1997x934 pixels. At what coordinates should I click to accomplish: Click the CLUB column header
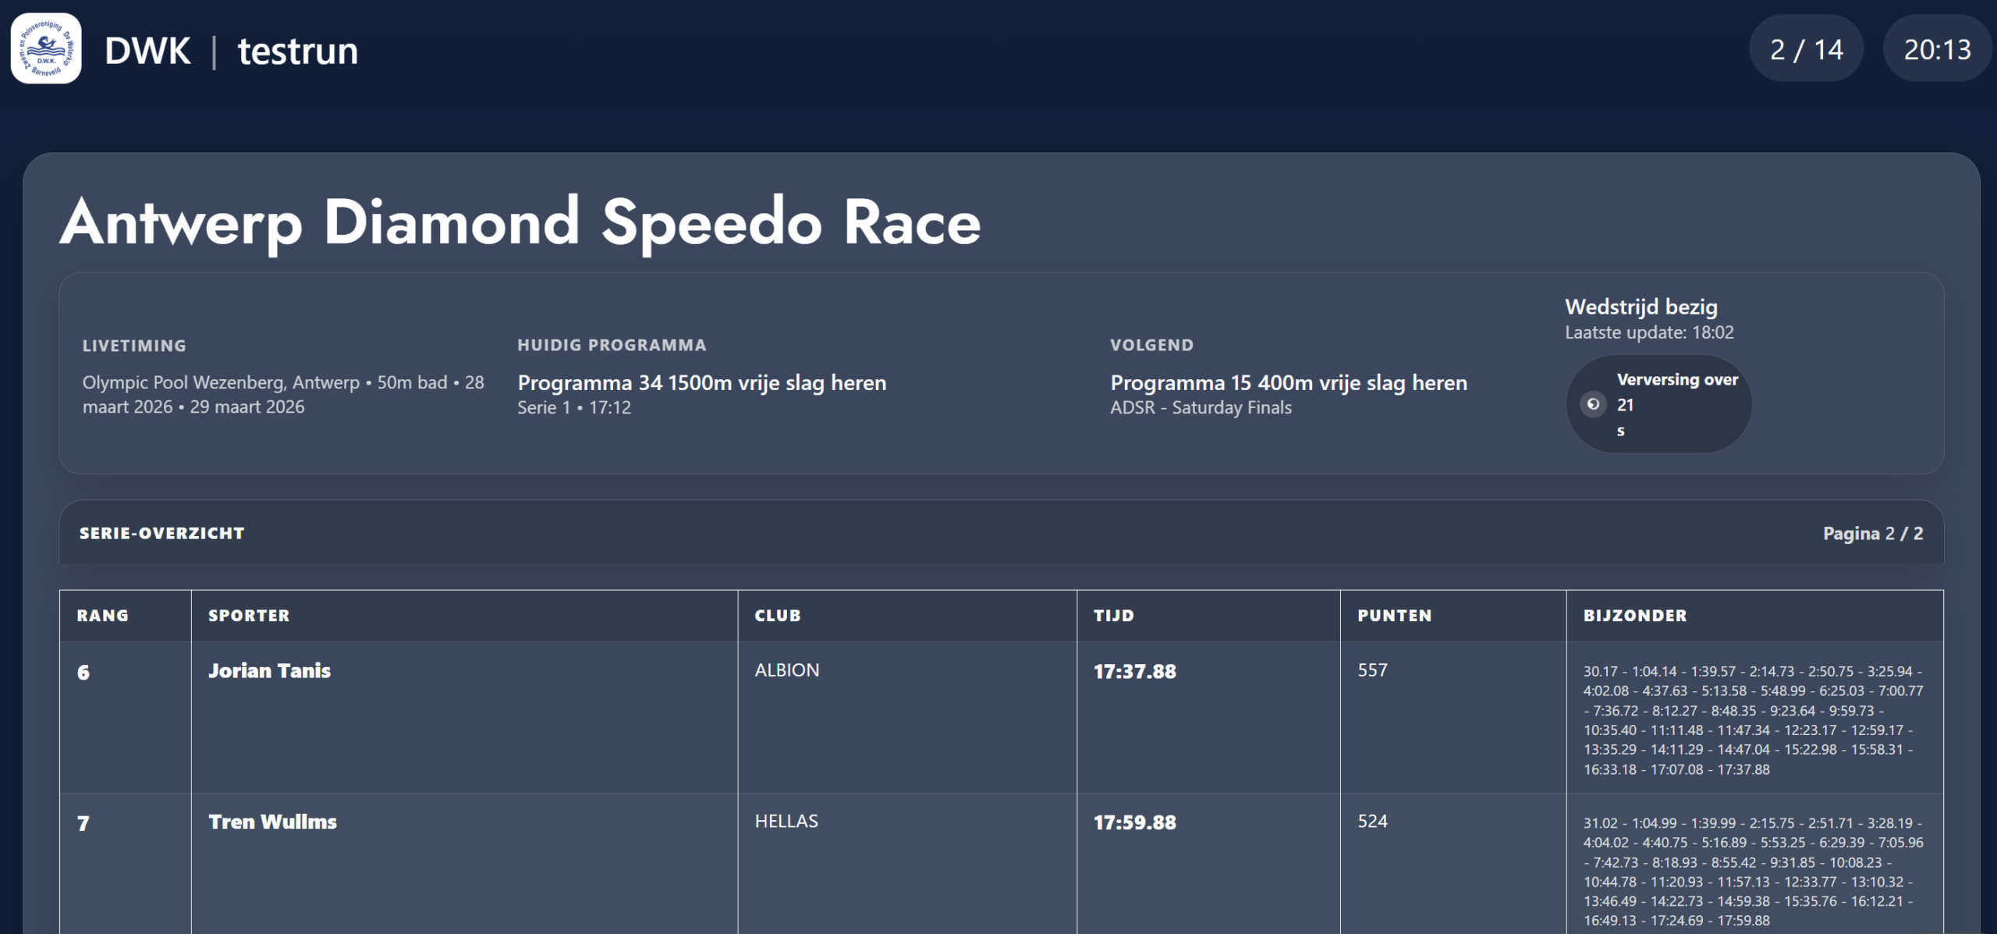click(777, 616)
